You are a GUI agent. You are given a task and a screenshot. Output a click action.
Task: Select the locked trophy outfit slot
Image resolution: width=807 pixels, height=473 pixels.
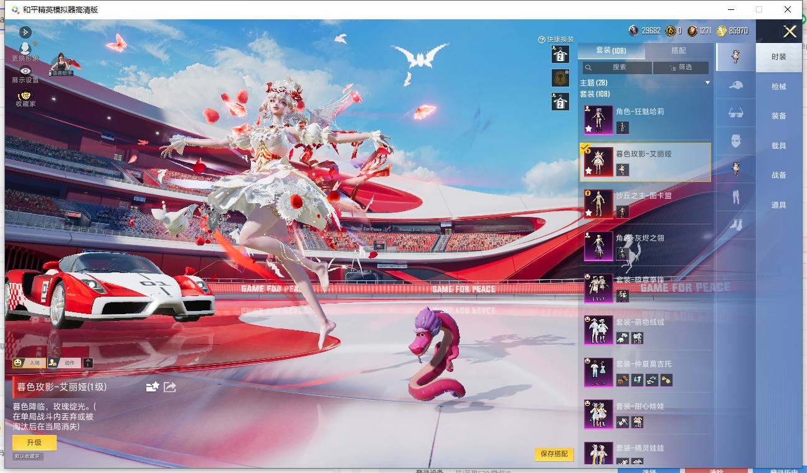coord(560,78)
